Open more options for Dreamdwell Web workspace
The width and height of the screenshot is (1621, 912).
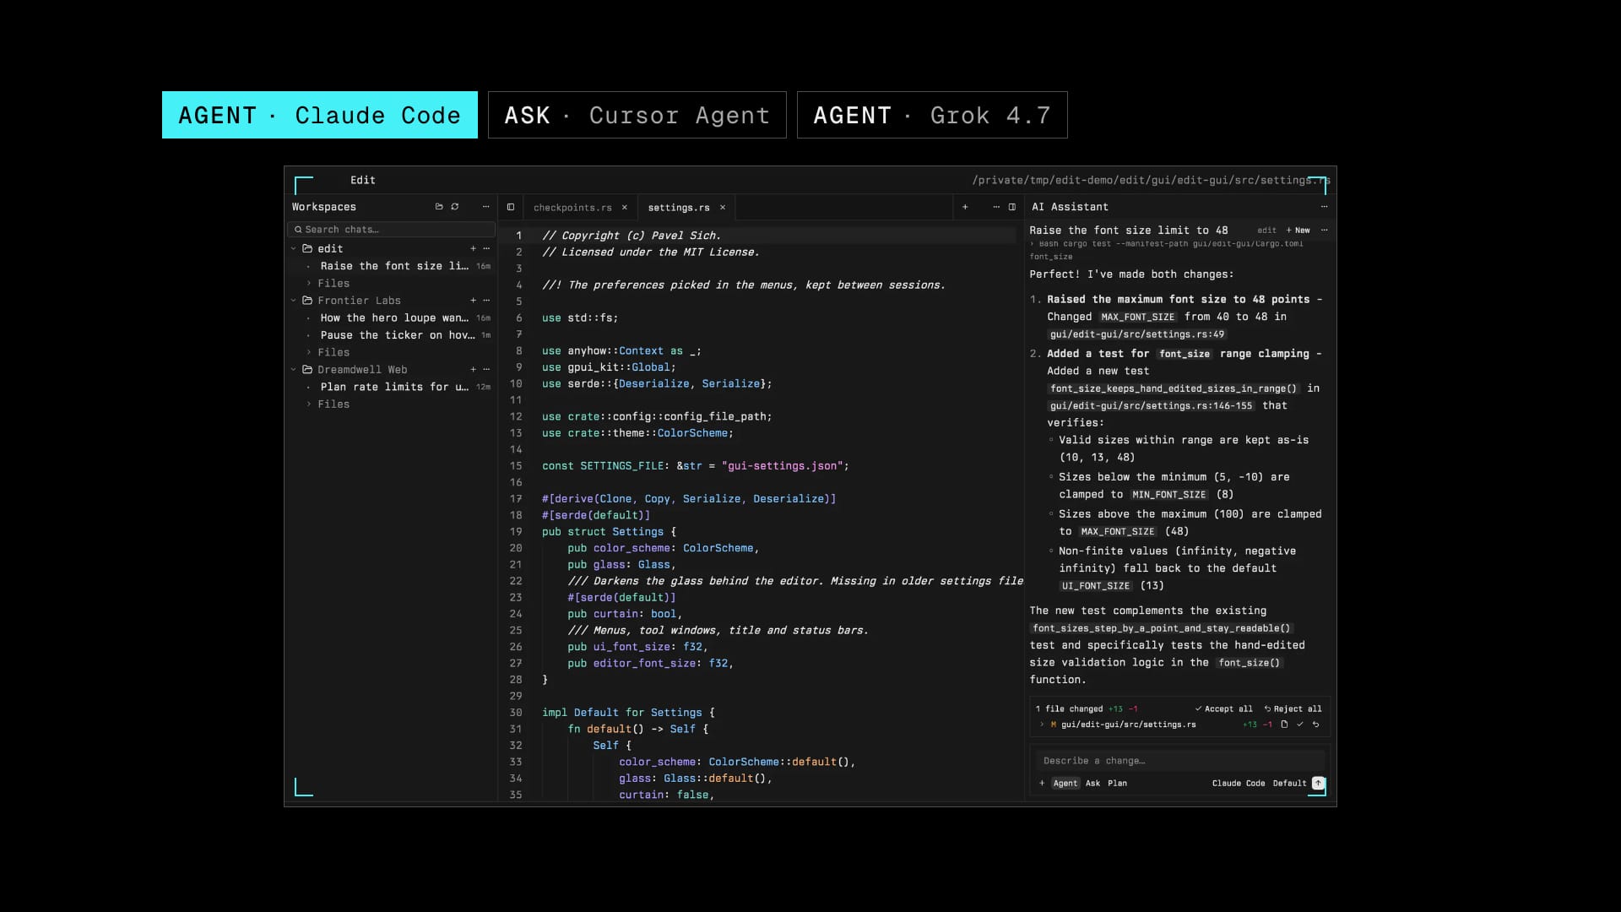(x=486, y=370)
